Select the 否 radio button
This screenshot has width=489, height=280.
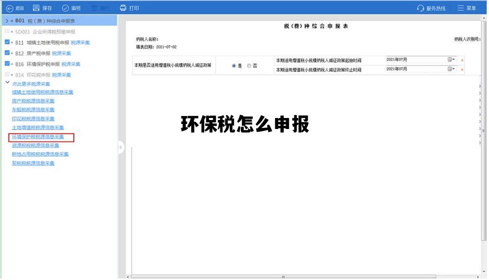pos(249,66)
